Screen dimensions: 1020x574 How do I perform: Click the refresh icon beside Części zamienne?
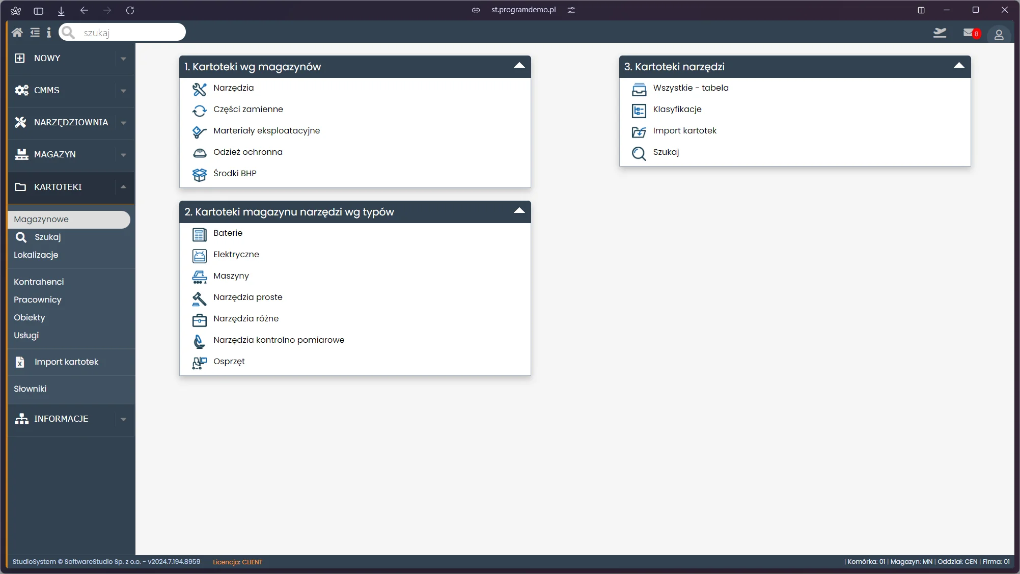pos(199,111)
